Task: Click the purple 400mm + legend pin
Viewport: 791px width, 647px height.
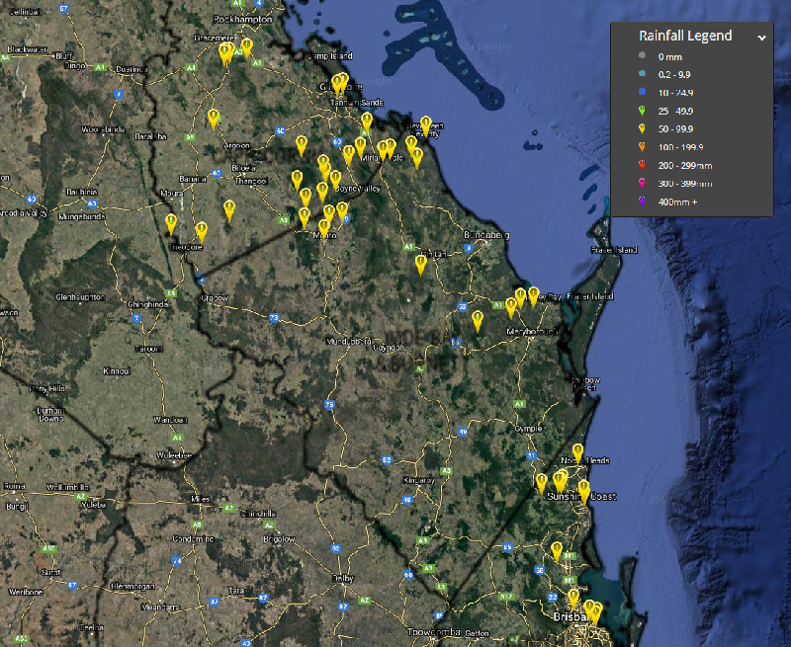Action: point(642,202)
